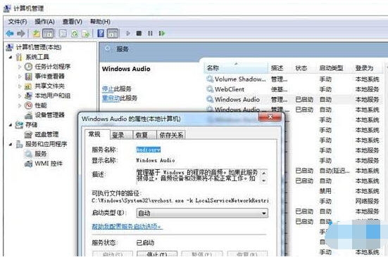Switch to the 依存关系 tab
Viewport: 388px width, 257px height.
click(171, 135)
